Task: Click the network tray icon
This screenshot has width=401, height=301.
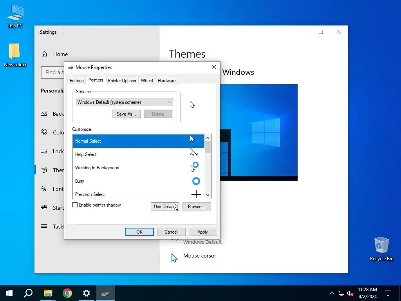Action: click(341, 293)
